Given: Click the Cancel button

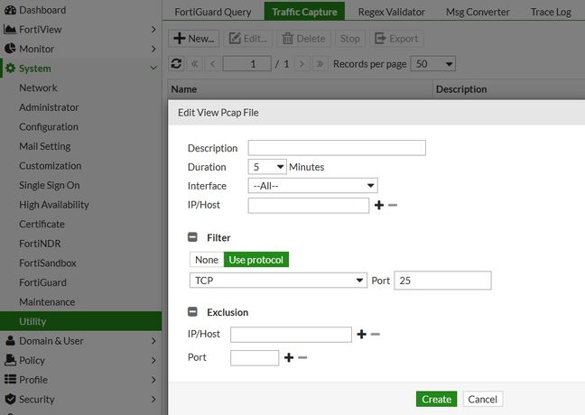Looking at the screenshot, I should point(483,399).
